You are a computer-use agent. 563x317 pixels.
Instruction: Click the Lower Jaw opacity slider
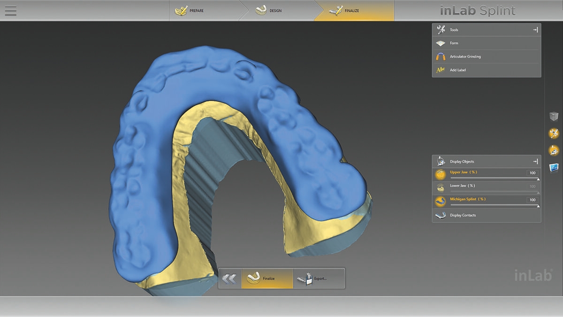[x=494, y=192]
